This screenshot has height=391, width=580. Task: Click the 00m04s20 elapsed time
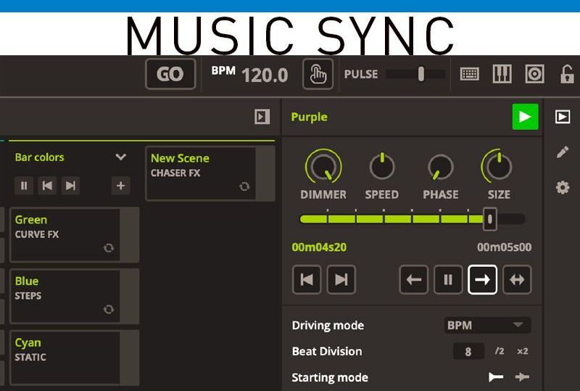click(319, 247)
